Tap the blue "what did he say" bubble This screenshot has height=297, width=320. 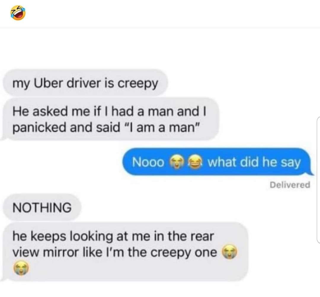coord(218,162)
